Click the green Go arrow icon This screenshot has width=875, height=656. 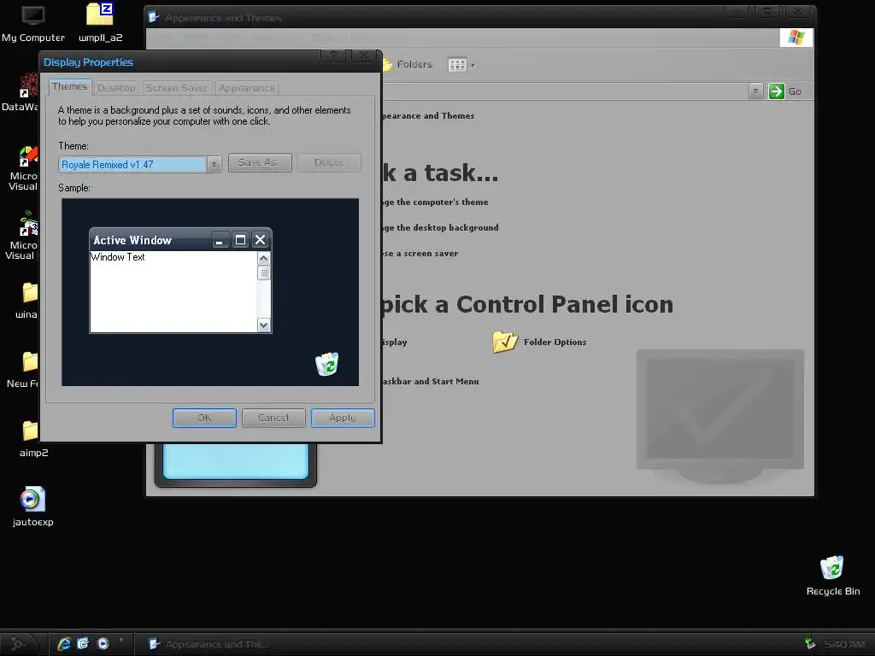776,91
